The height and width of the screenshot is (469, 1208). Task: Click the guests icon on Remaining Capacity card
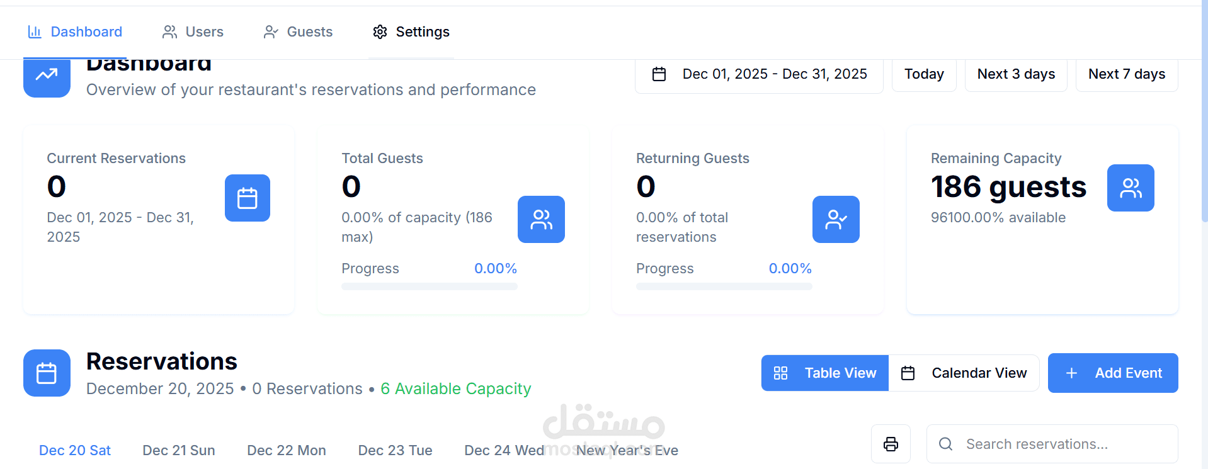pyautogui.click(x=1130, y=188)
